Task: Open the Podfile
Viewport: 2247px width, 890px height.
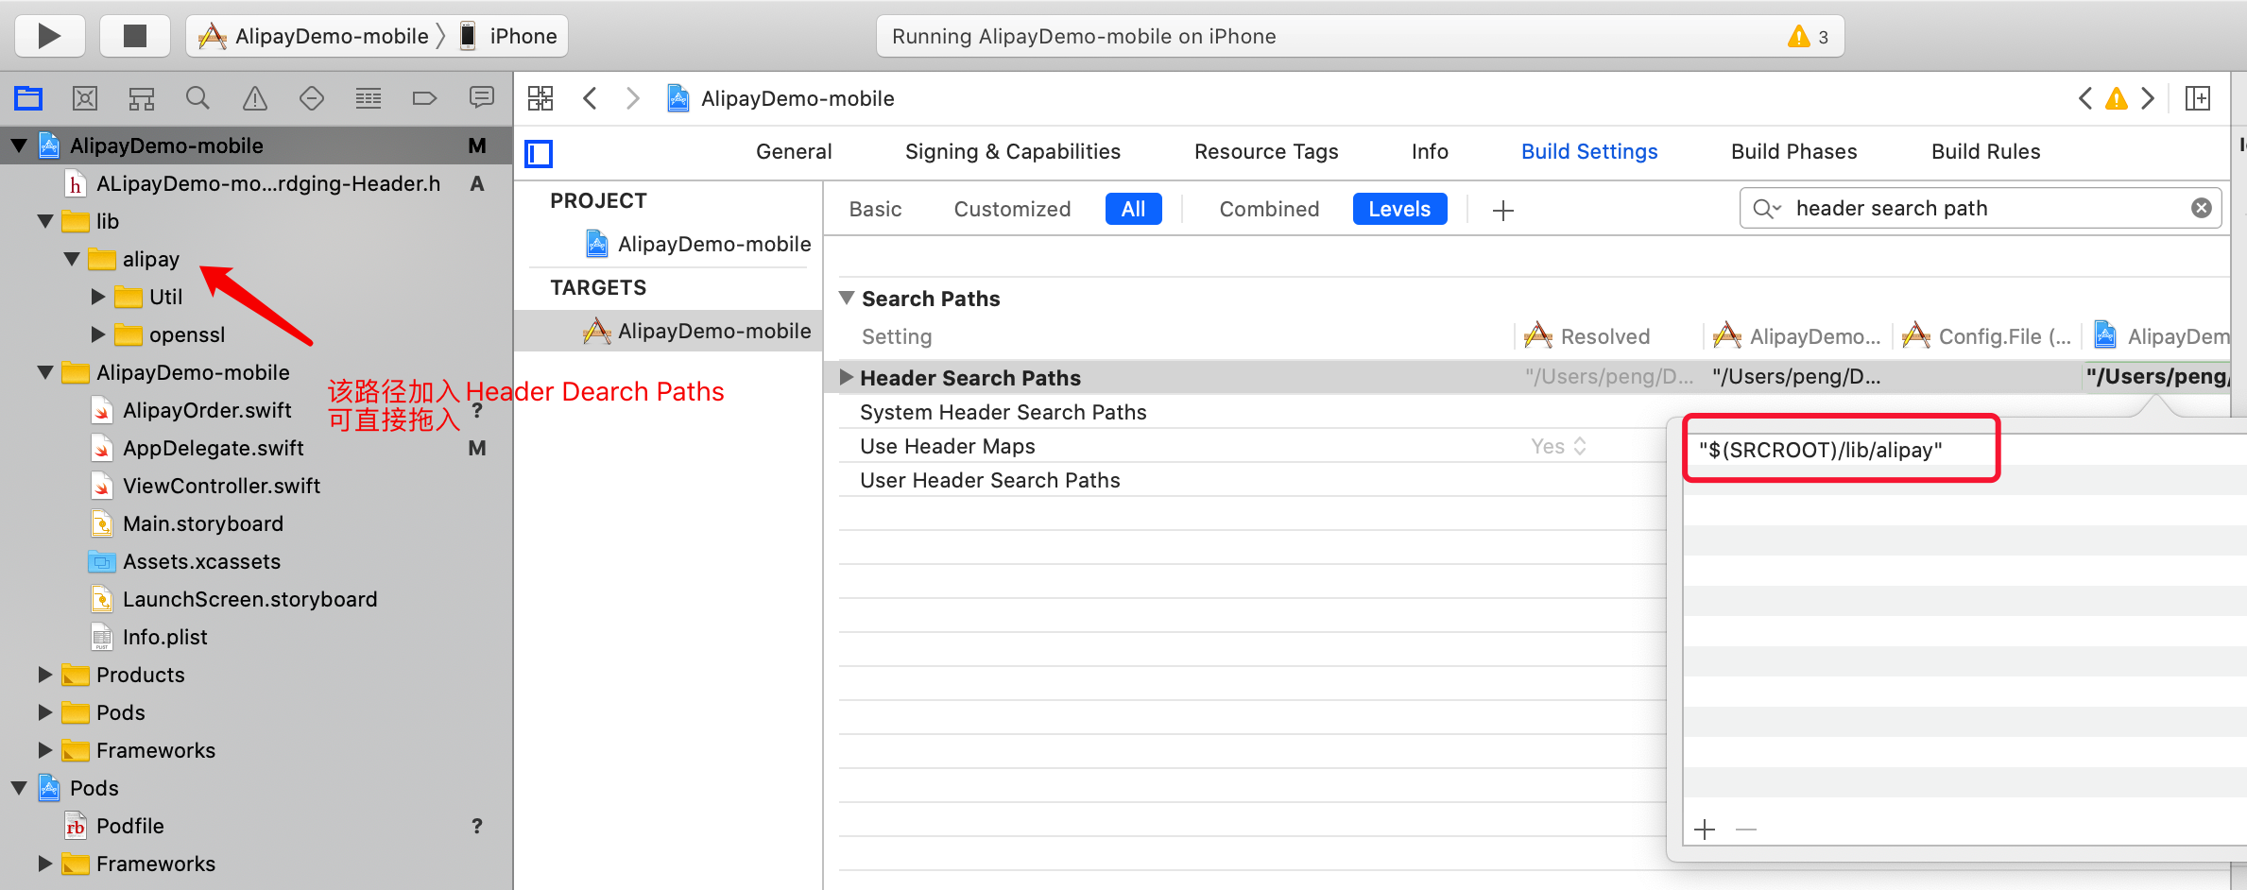Action: pos(129,826)
